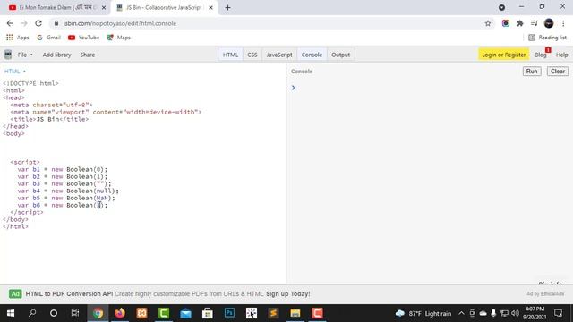Toggle the JavaScript panel tab
Screen dimensions: 573x322
click(279, 55)
